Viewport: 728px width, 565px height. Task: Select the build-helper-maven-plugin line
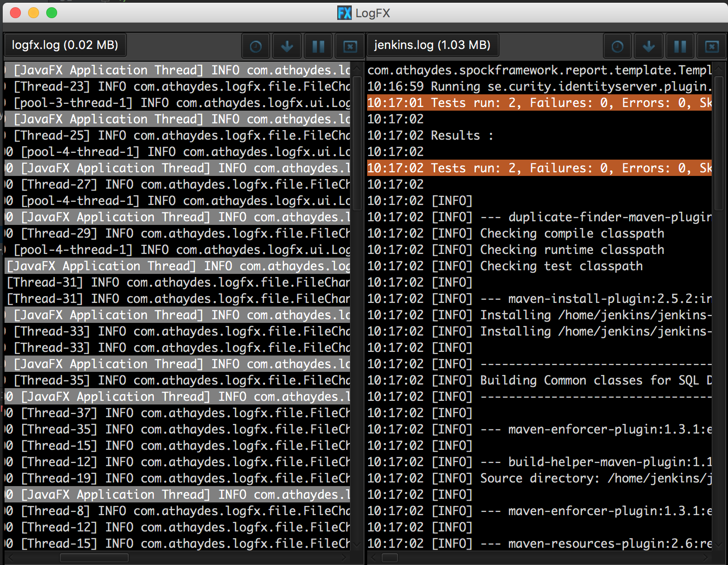(x=539, y=462)
